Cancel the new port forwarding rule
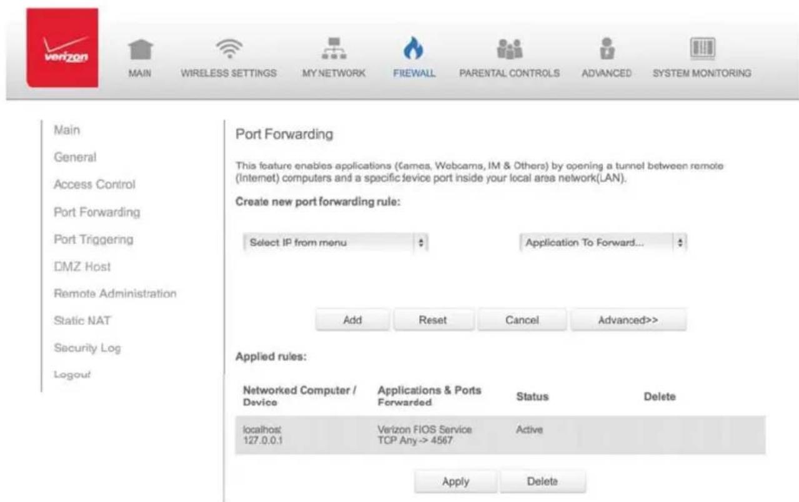Viewport: 799px width, 502px height. coord(522,320)
